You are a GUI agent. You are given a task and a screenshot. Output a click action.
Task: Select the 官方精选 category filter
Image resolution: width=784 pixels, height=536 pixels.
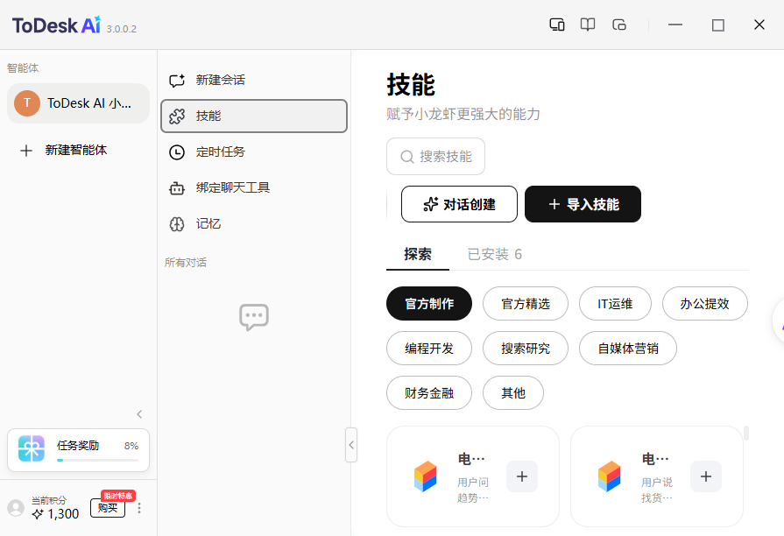coord(526,304)
